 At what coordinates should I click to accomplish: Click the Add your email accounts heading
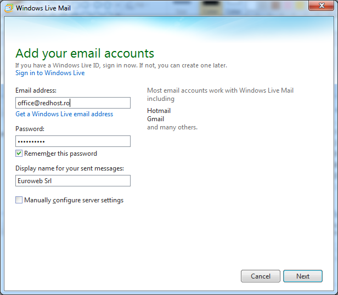click(84, 53)
